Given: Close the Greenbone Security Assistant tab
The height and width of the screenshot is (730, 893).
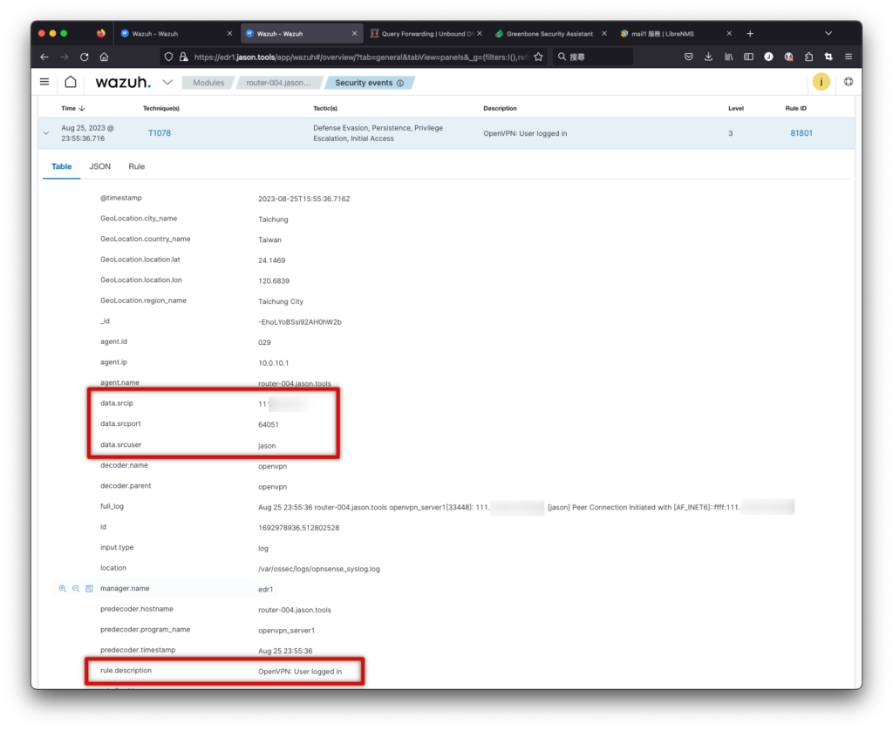Looking at the screenshot, I should pos(604,34).
